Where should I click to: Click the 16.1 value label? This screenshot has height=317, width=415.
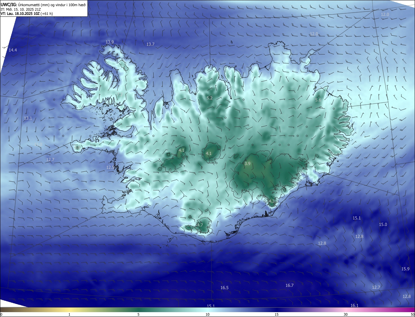(x=354, y=306)
